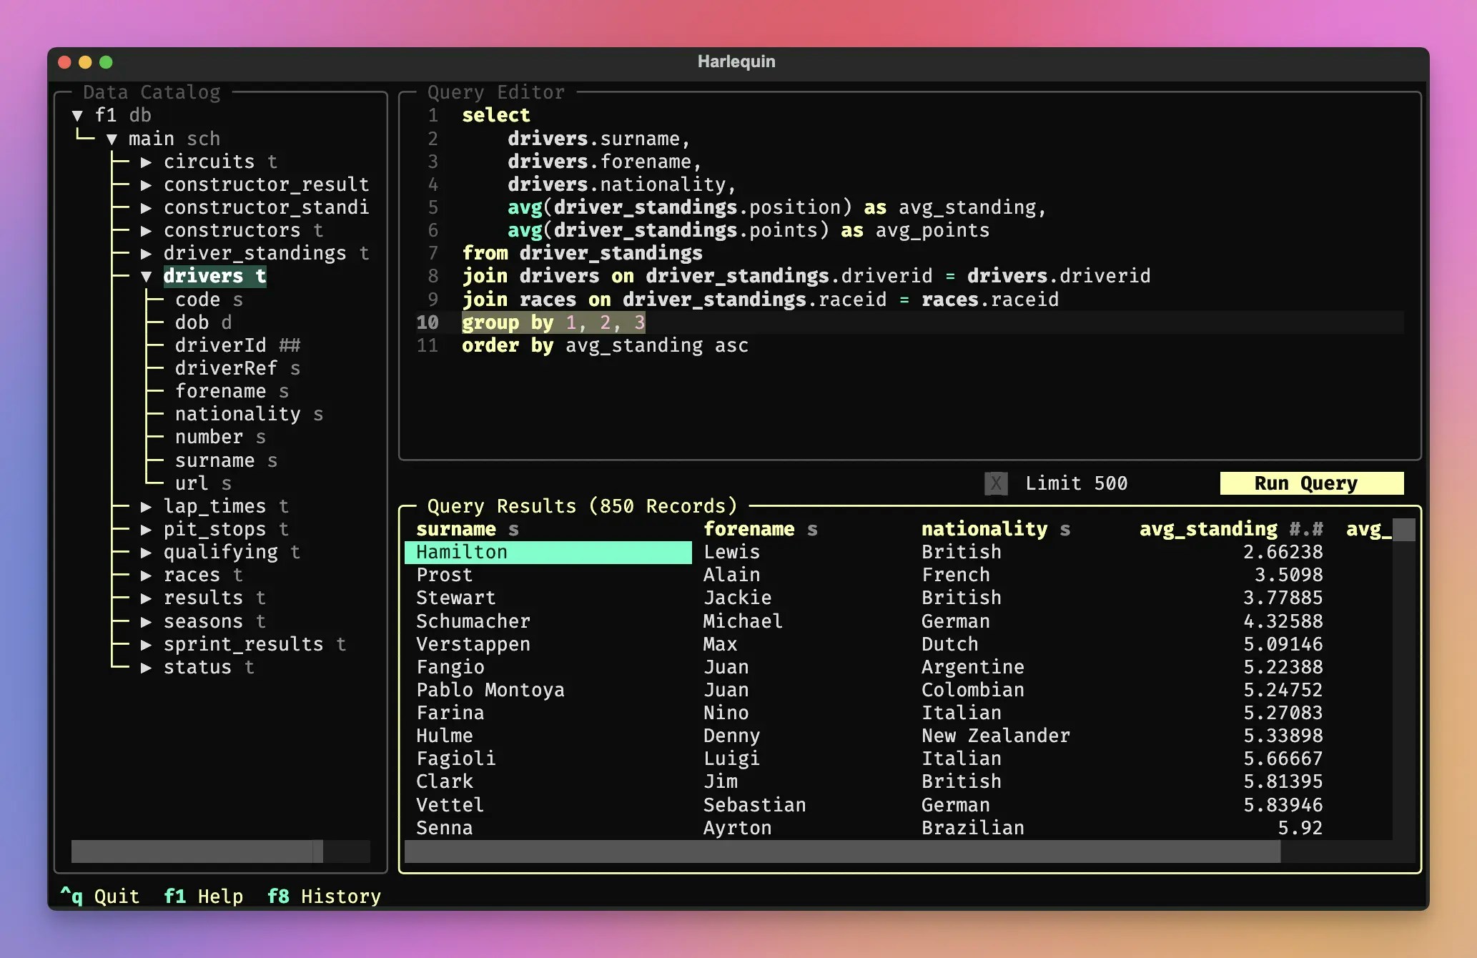
Task: Click the d date icon beside the dob column
Action: [228, 322]
